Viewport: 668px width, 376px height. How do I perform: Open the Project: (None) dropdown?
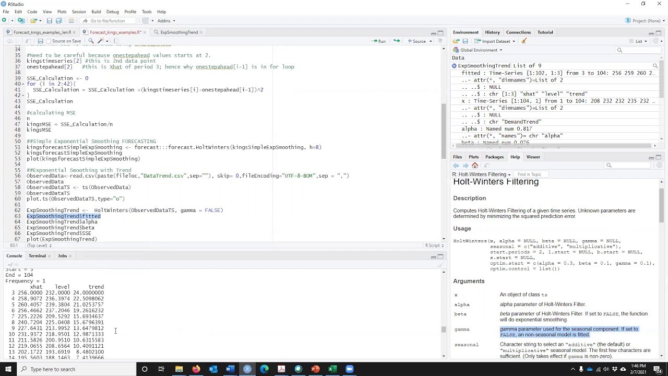[644, 20]
